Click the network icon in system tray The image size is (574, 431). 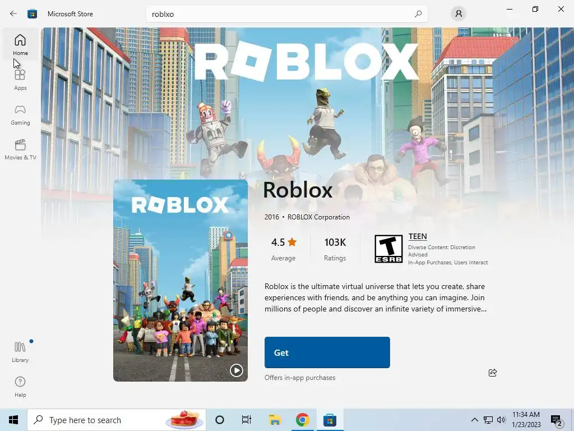coord(488,420)
